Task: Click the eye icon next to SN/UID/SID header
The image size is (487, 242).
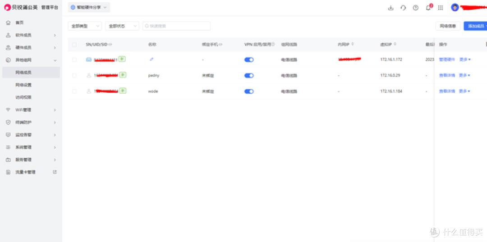Action: tap(110, 44)
